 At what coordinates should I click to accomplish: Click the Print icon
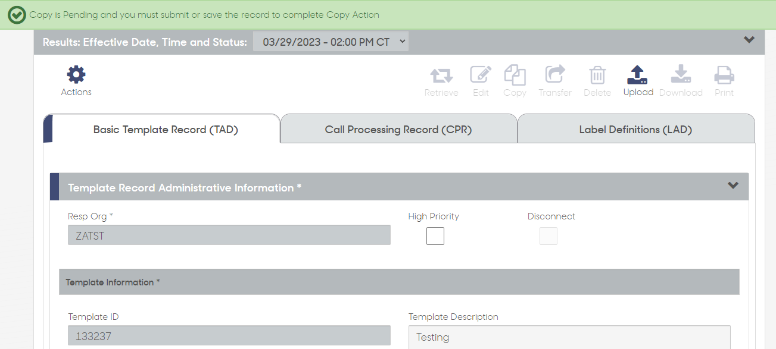(x=724, y=76)
